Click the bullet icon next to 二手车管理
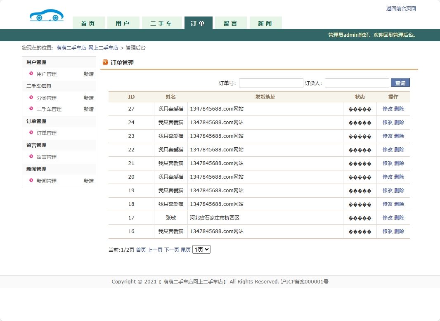The height and width of the screenshot is (321, 440). (x=31, y=109)
